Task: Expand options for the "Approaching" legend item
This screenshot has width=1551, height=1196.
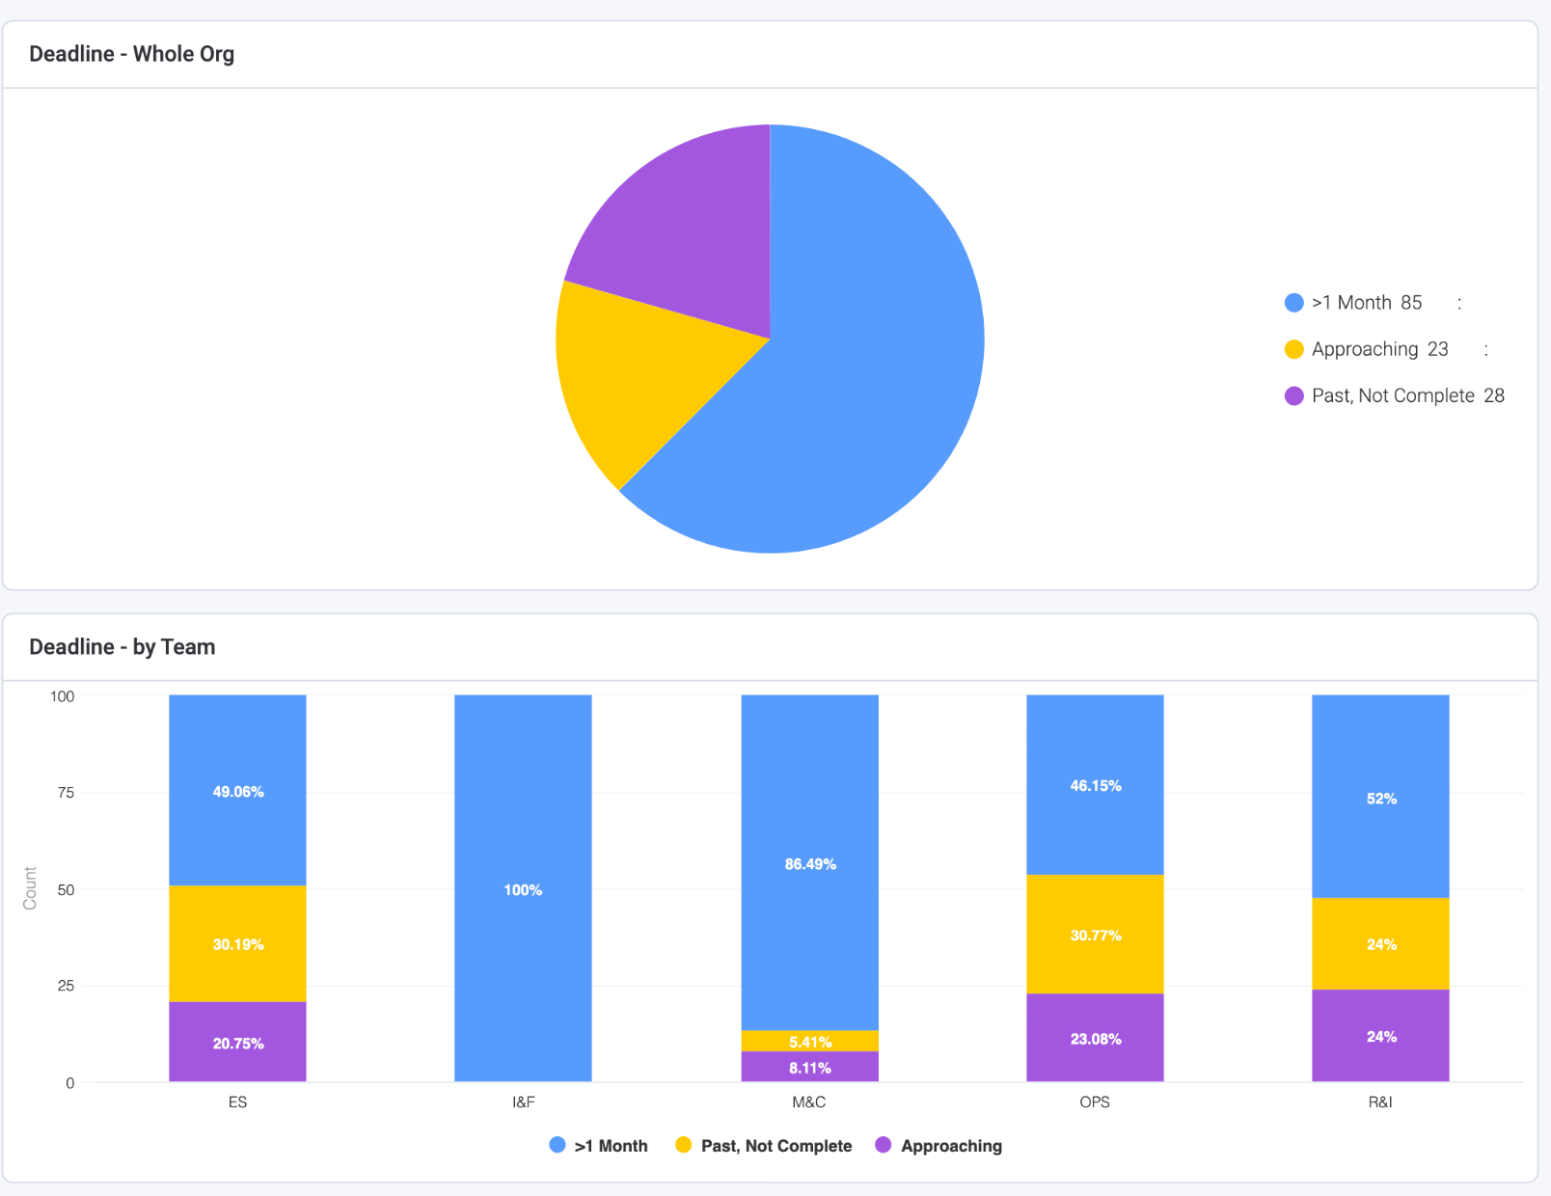Action: [x=1488, y=349]
